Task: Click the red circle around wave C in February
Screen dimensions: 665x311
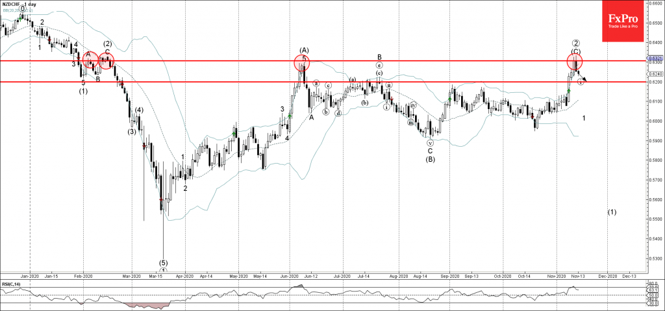Action: [107, 60]
